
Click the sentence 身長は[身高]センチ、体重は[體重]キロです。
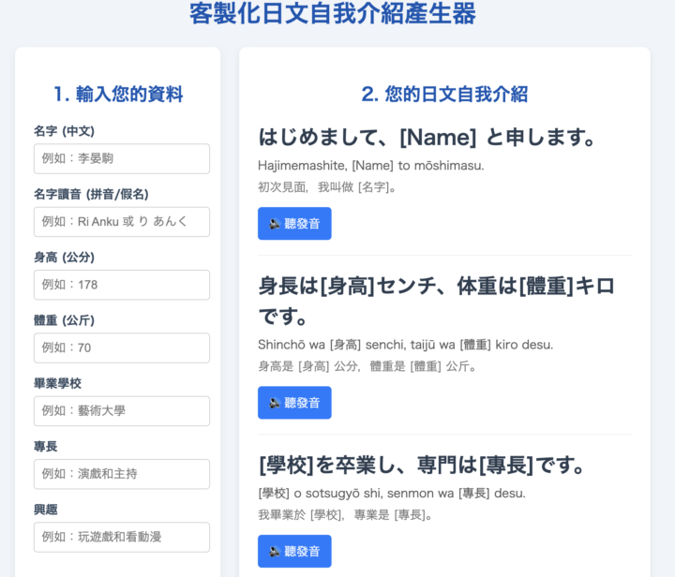pos(437,301)
